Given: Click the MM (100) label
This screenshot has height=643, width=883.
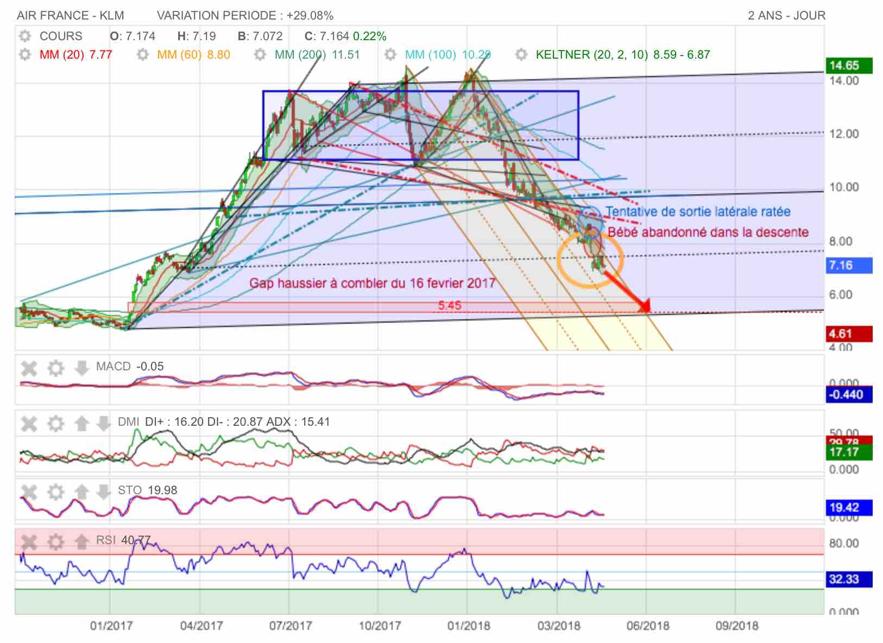Looking at the screenshot, I should point(447,55).
